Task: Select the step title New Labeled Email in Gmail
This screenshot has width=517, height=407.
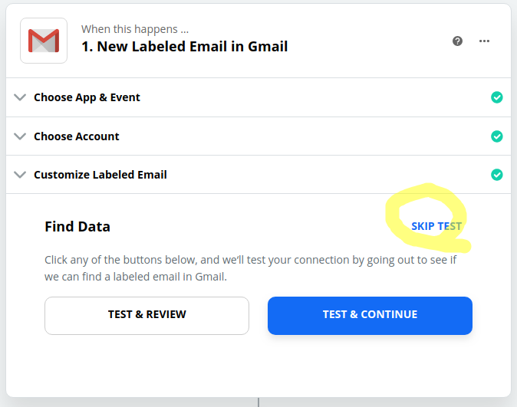Action: [185, 47]
